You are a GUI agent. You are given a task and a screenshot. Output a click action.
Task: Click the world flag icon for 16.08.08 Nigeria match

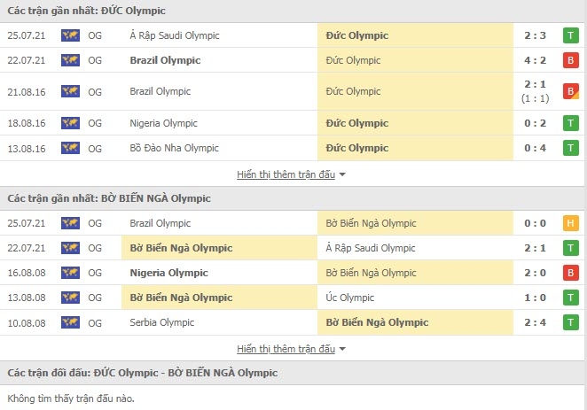(70, 273)
